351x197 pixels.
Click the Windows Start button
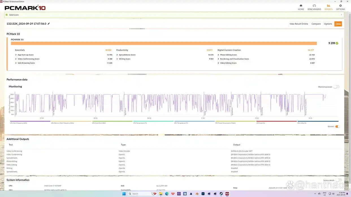pyautogui.click(x=124, y=194)
